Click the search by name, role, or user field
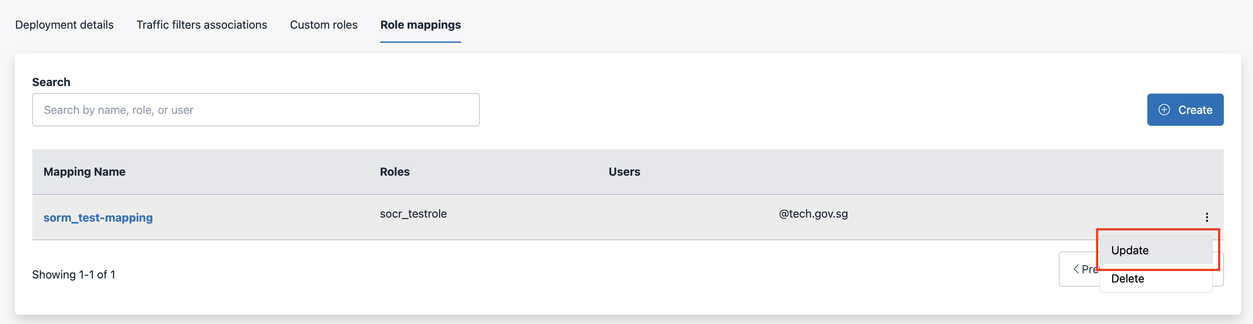This screenshot has width=1253, height=324. tap(256, 109)
